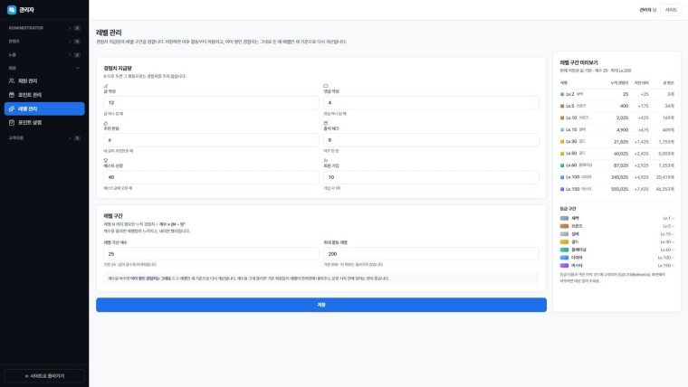Image resolution: width=688 pixels, height=387 pixels.
Task: Click the comment bubble icon above 댓글 작성
Action: click(326, 86)
